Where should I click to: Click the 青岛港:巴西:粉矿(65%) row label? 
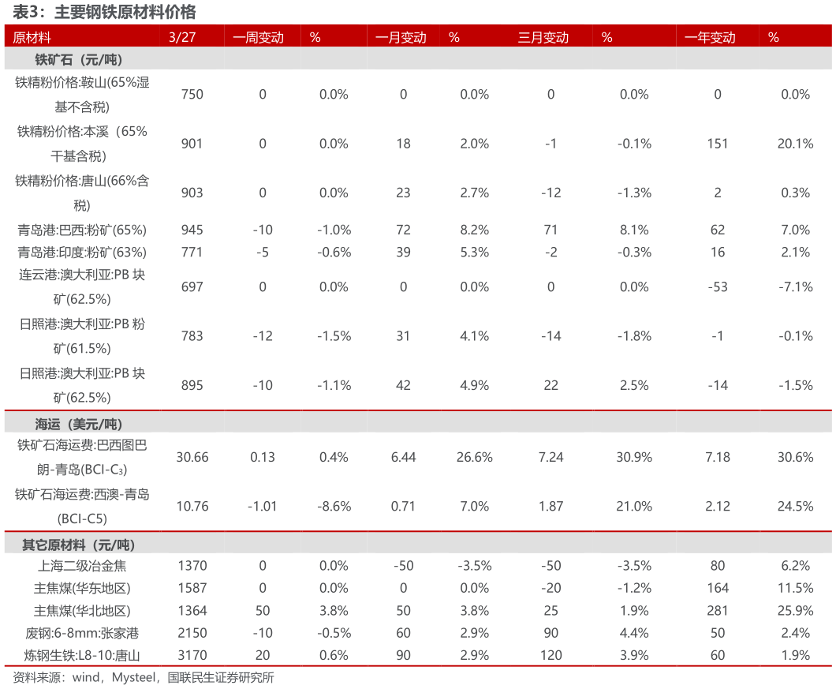[82, 230]
